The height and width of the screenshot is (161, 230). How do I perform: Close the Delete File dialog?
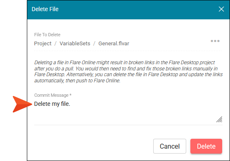coord(221,9)
